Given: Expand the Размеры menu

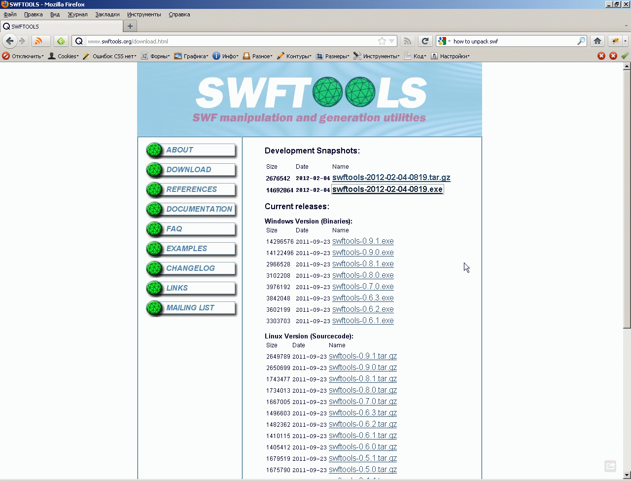Looking at the screenshot, I should [x=333, y=56].
